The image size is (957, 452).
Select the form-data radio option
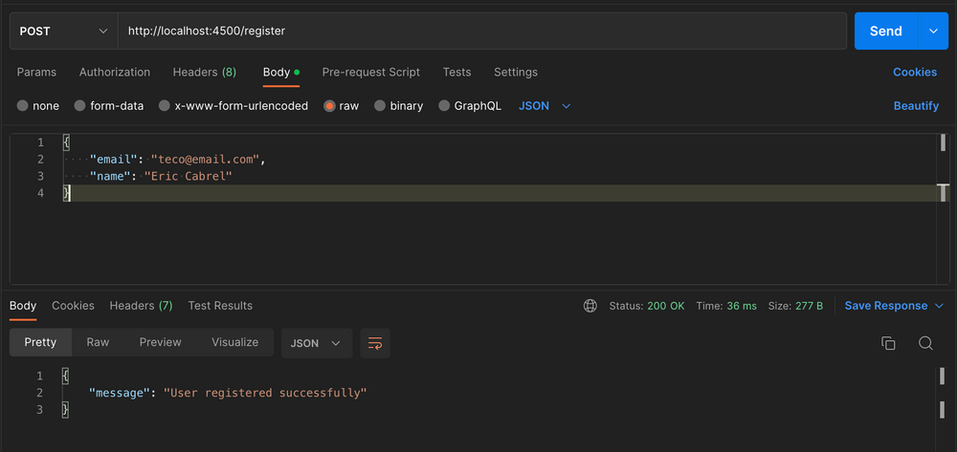click(x=80, y=106)
